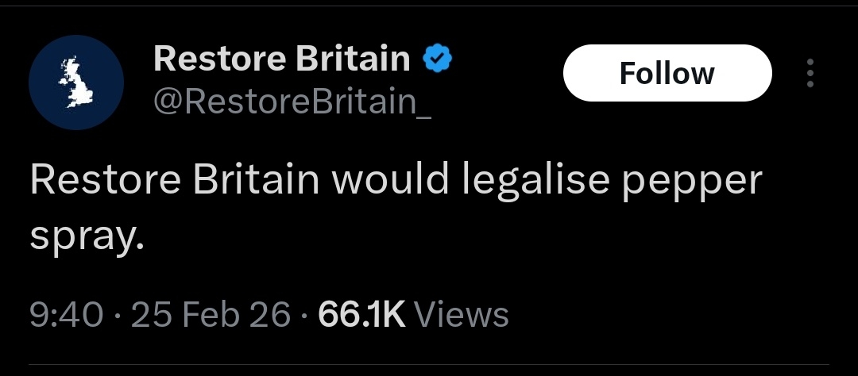Image resolution: width=858 pixels, height=376 pixels.
Task: Click the Views label
Action: point(462,315)
